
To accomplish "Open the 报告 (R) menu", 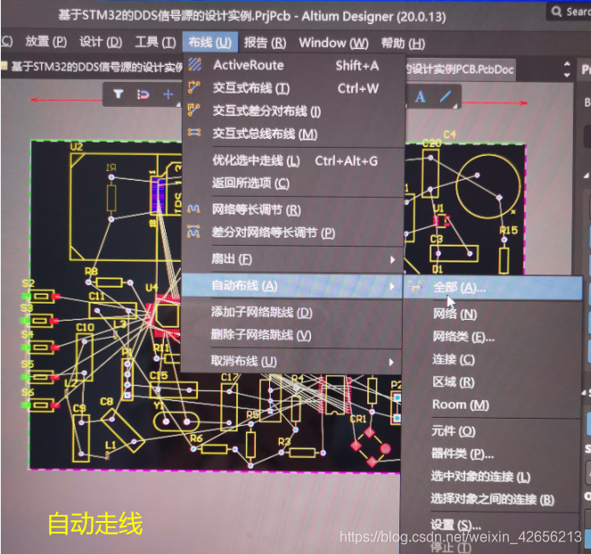I will (265, 43).
